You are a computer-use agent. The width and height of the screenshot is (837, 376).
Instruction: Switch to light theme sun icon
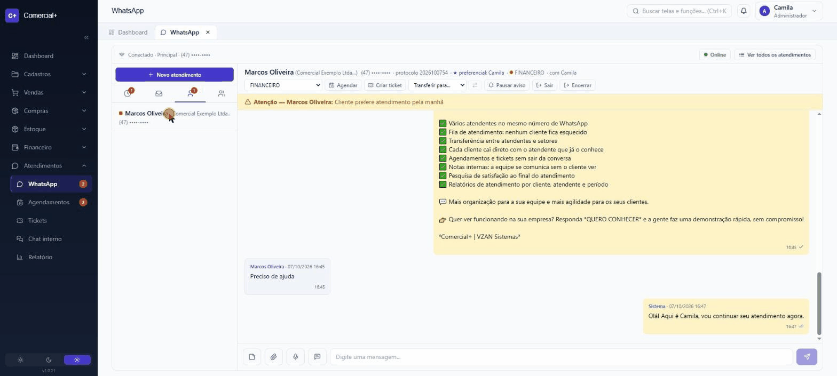click(x=20, y=360)
